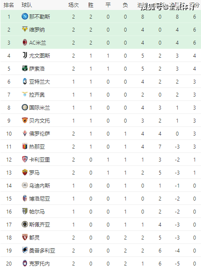Click the 胜 column header
Viewport: 201px width, 269px height.
pyautogui.click(x=91, y=5)
